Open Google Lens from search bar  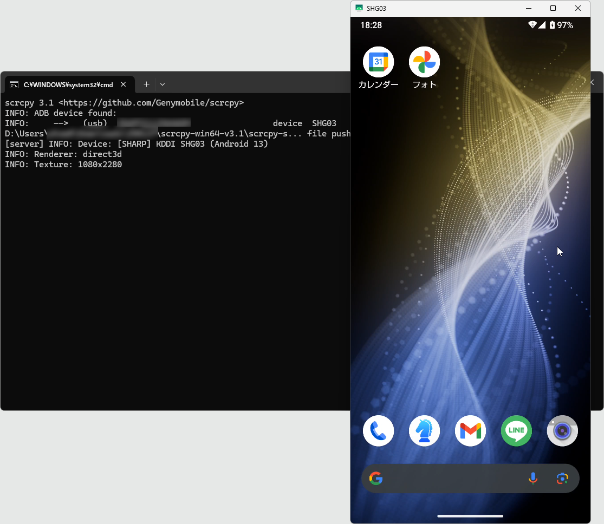coord(562,479)
